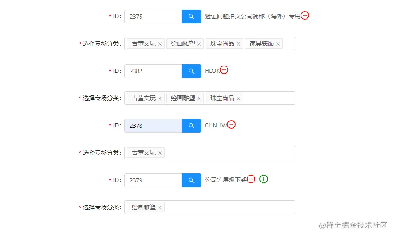Remove the CHNHW row with red minus
The image size is (395, 237).
(231, 124)
